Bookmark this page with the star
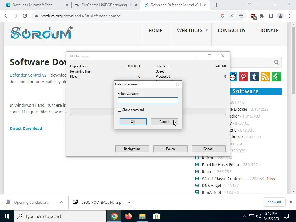Screen dimensions: 296x222 (x=241, y=16)
